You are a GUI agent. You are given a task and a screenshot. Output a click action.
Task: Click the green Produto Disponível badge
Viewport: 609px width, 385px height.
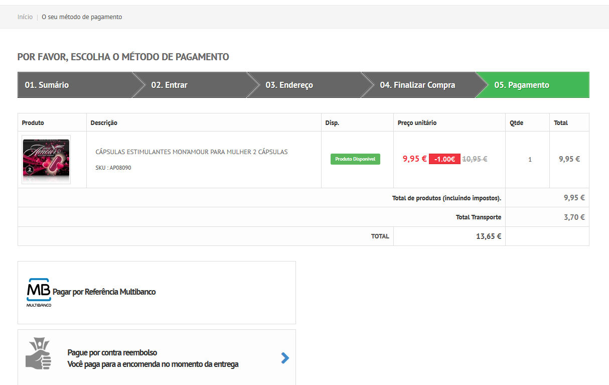(x=355, y=159)
